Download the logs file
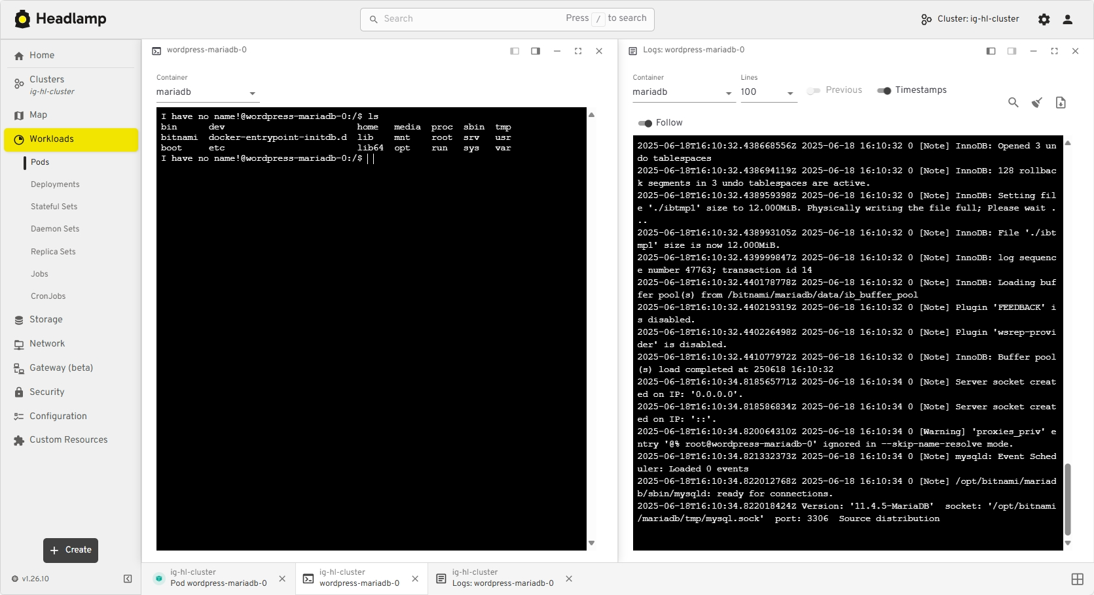This screenshot has width=1094, height=595. point(1061,103)
